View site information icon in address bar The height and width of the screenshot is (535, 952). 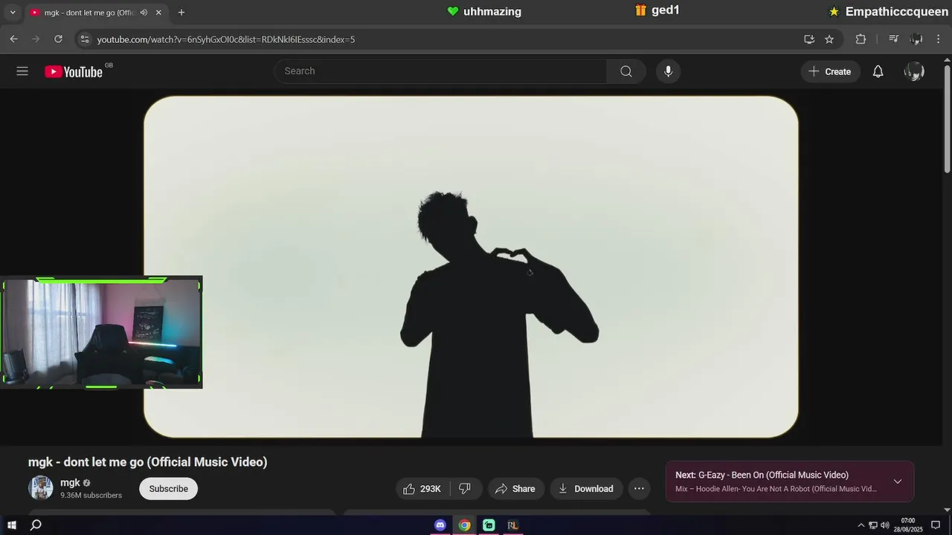point(85,39)
